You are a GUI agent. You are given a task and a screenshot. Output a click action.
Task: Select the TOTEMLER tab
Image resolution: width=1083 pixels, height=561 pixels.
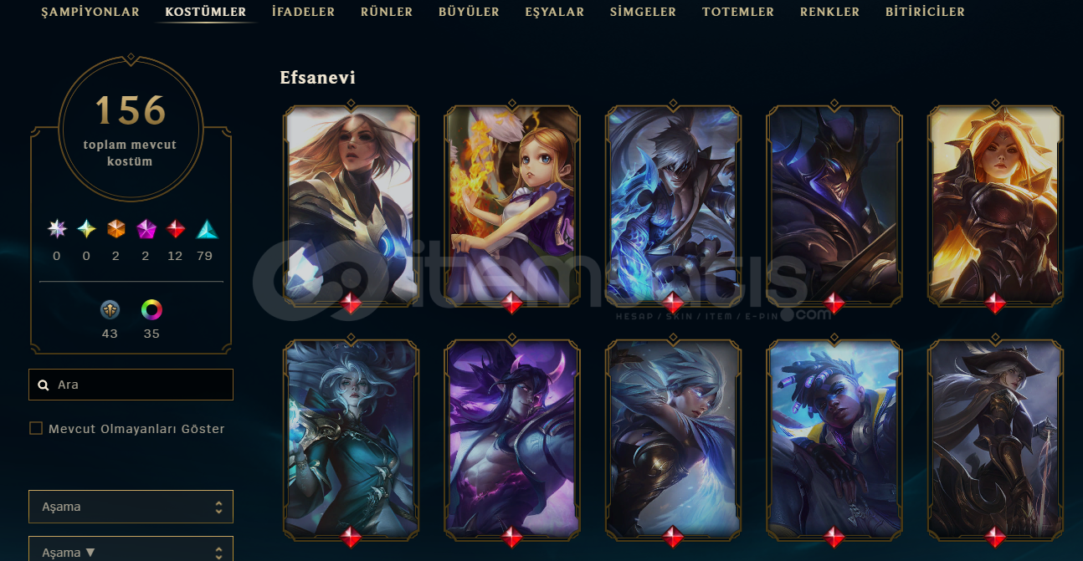[738, 12]
